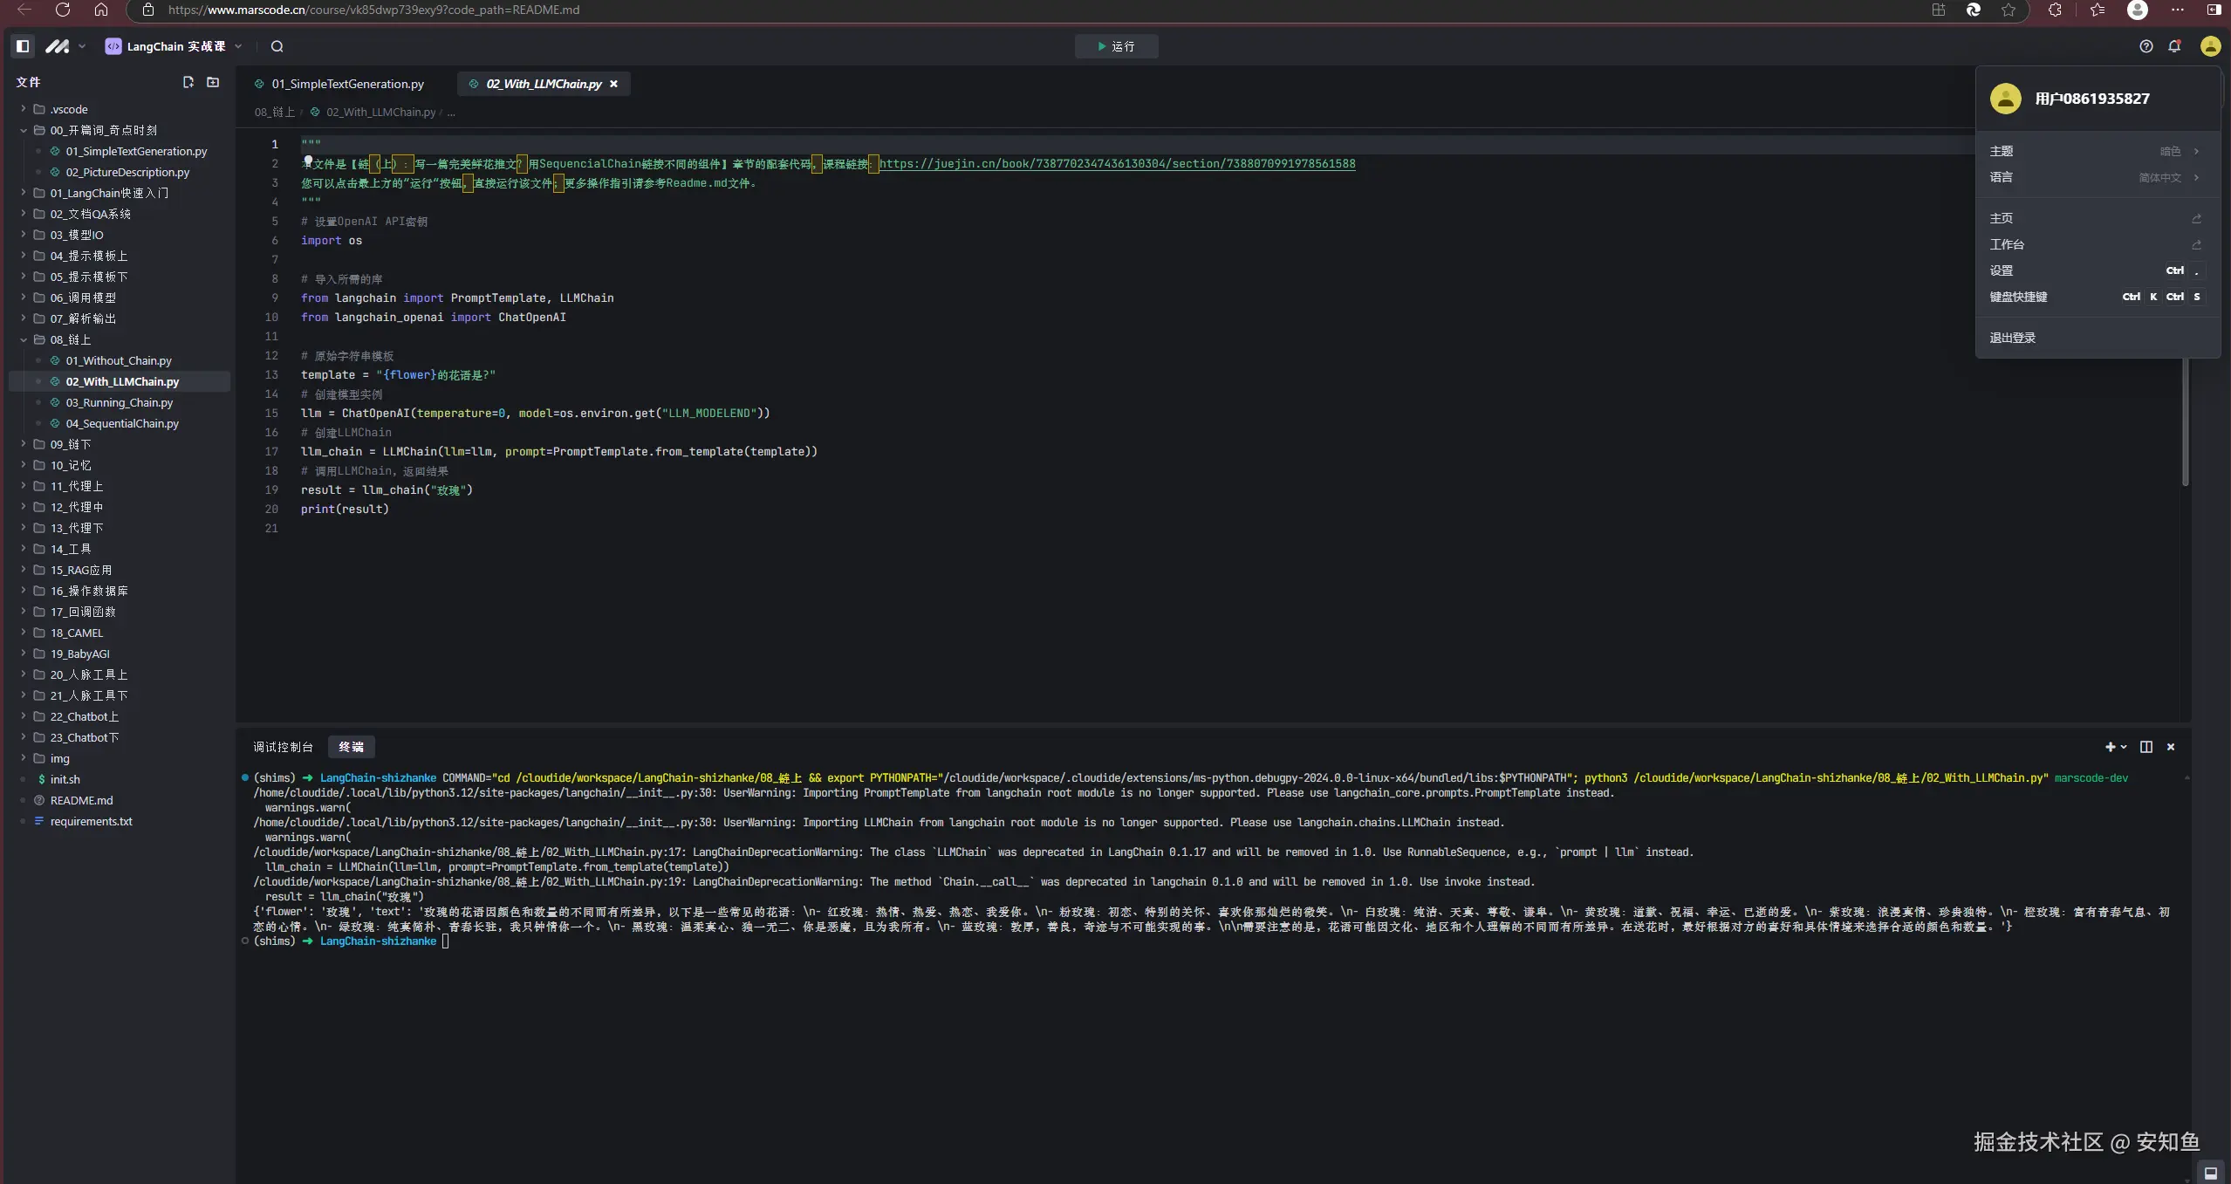Viewport: 2231px width, 1184px height.
Task: Create a new file in explorer
Action: 188,82
